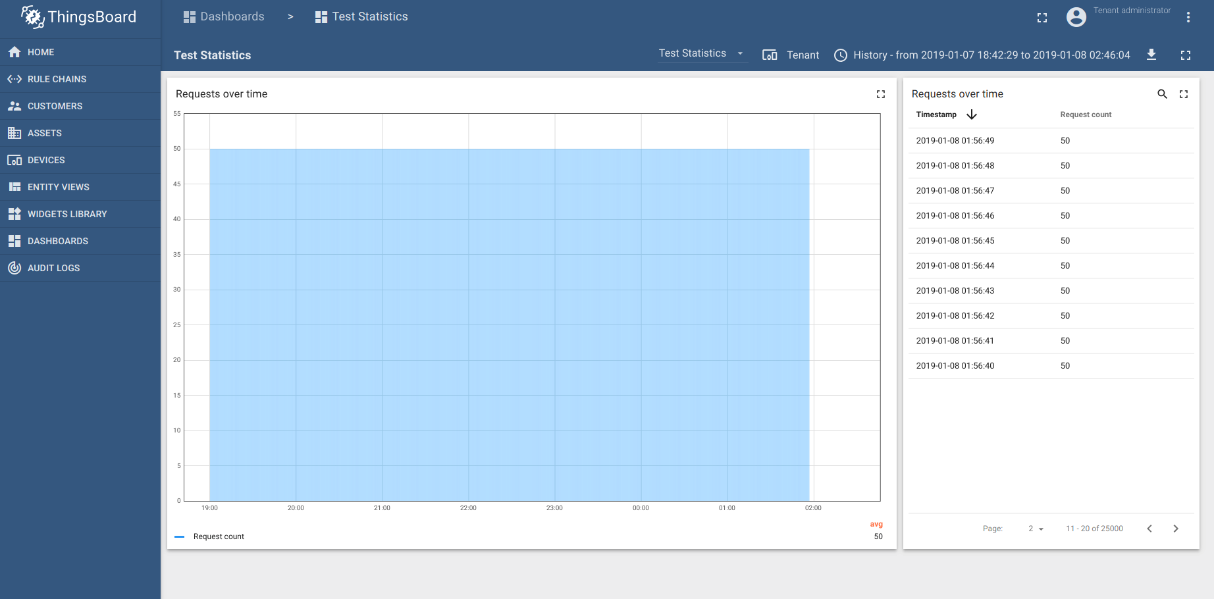Expand dashboard to fullscreen in the toolbar
This screenshot has height=599, width=1214.
[x=1186, y=55]
